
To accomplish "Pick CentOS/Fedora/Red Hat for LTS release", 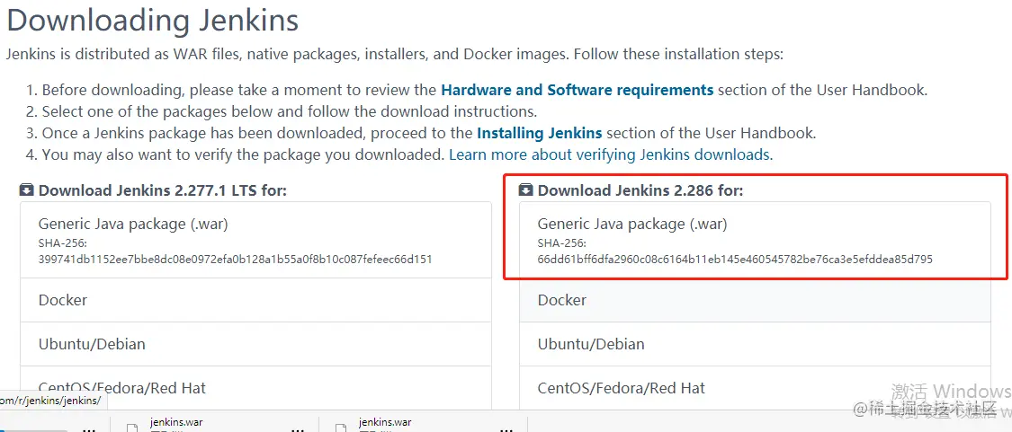I will coord(122,388).
